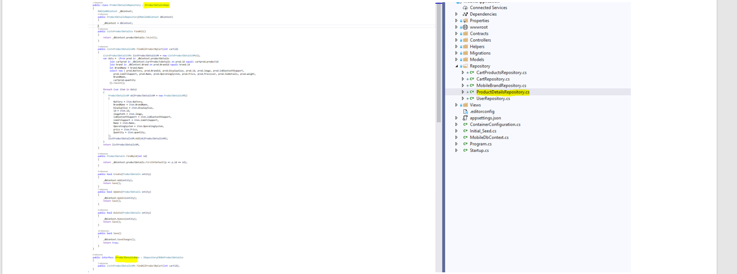Click the C# icon of Program.cs
Viewport: 737px width, 274px height.
click(x=465, y=144)
